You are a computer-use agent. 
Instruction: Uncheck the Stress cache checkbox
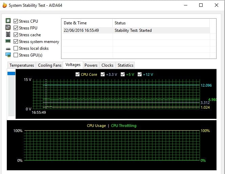(16, 35)
